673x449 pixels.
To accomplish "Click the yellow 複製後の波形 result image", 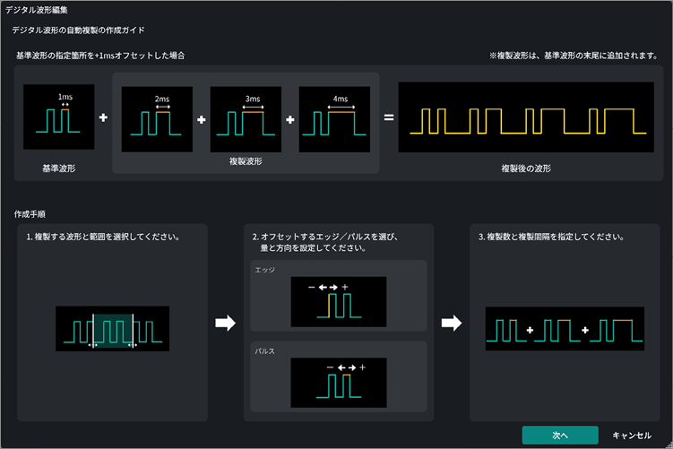I will (x=526, y=117).
